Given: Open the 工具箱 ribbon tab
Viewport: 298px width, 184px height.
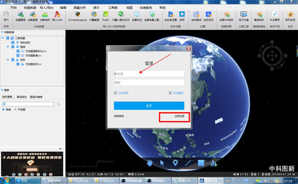Looking at the screenshot, I should point(113,8).
